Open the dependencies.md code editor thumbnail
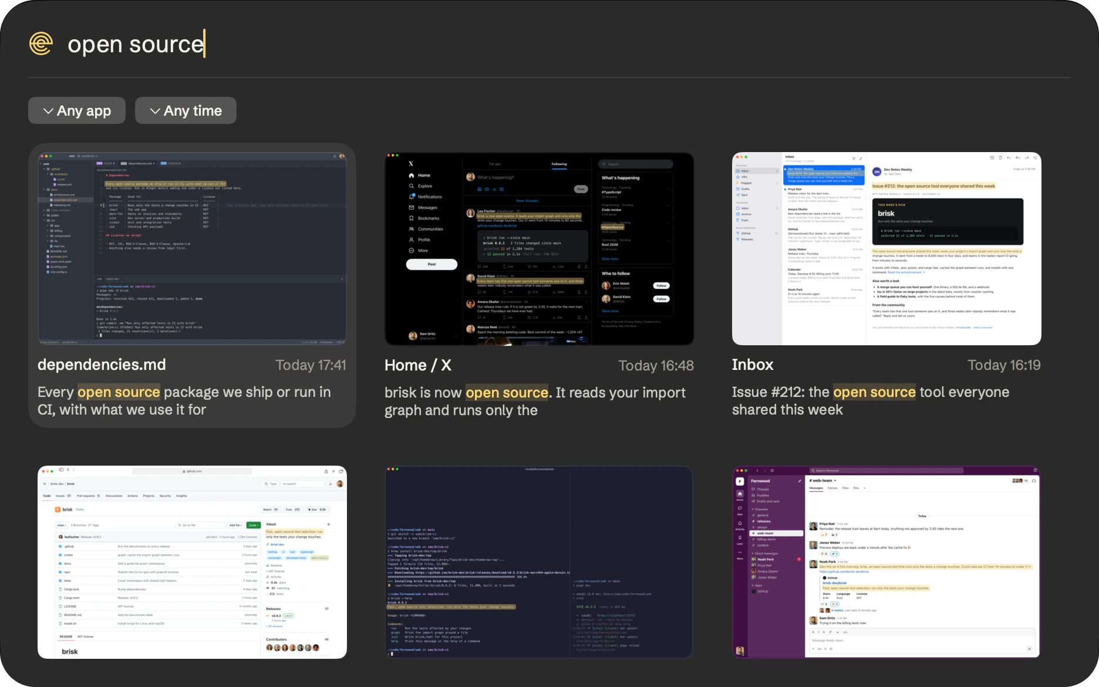Screen dimensions: 1099x687 [x=192, y=248]
